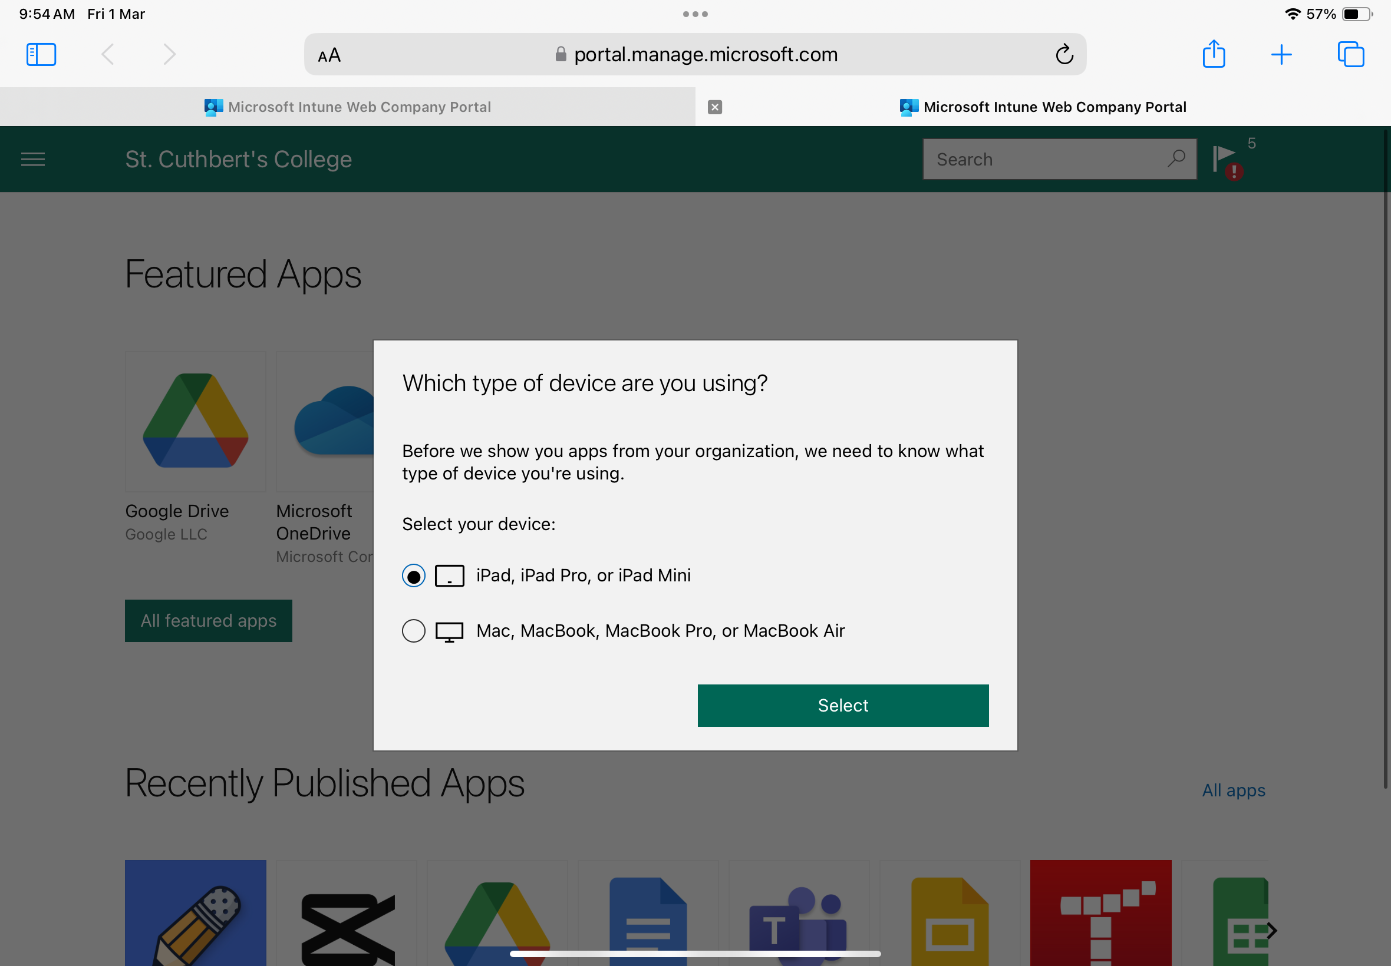Image resolution: width=1391 pixels, height=966 pixels.
Task: Click the Google Drive app name
Action: pos(177,511)
